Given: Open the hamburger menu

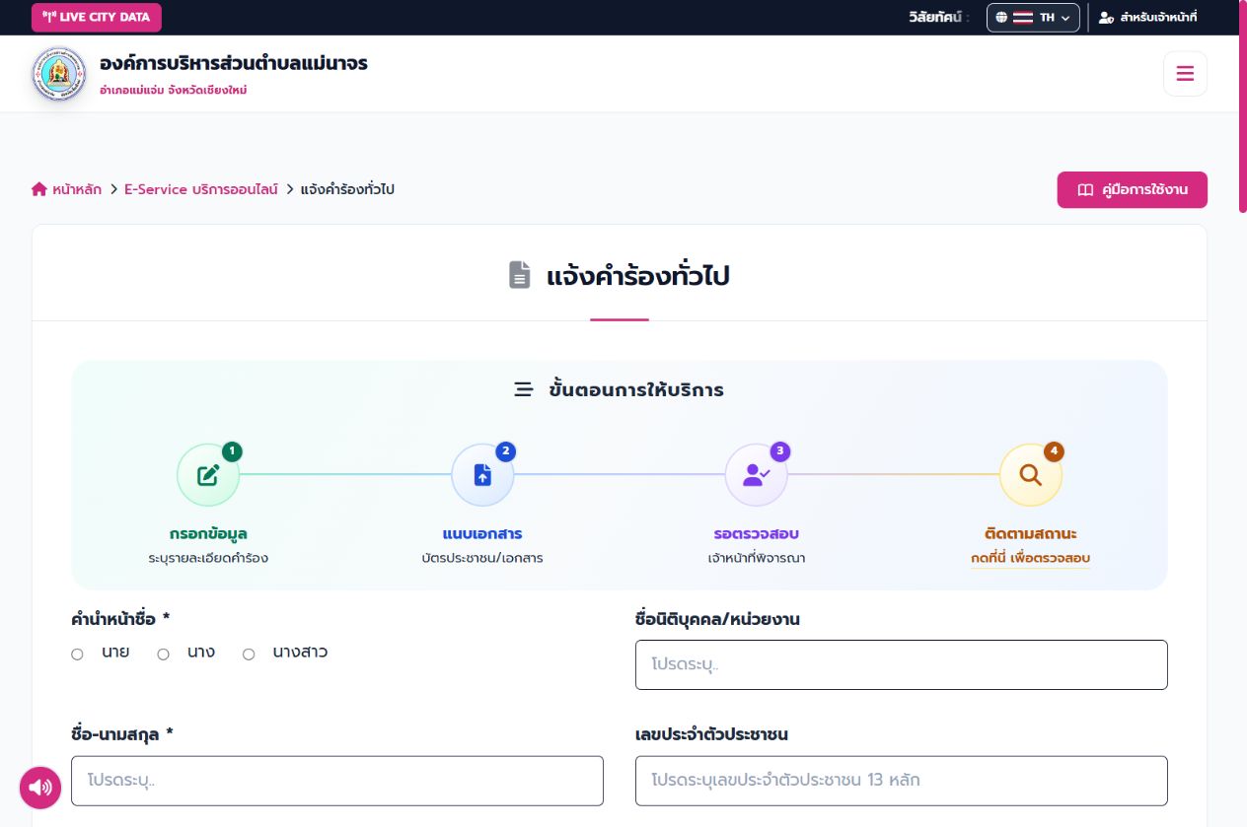Looking at the screenshot, I should point(1185,74).
